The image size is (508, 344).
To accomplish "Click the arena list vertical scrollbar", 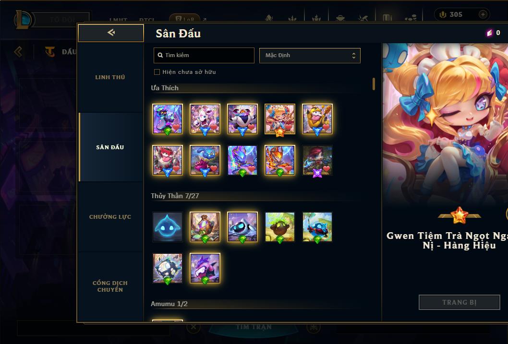I will pos(374,84).
